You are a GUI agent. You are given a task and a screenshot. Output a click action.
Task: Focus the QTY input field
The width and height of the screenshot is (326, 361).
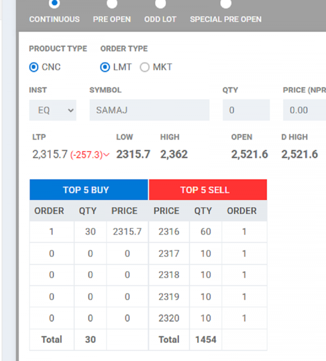point(246,110)
